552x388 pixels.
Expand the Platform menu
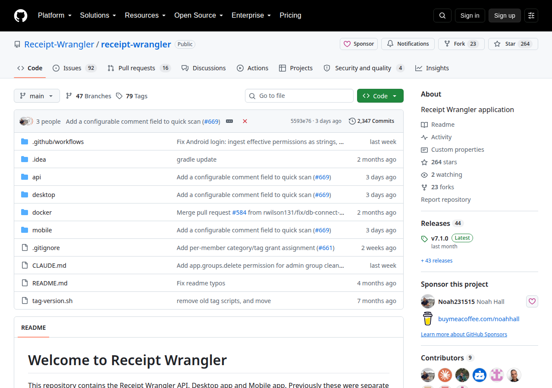(55, 16)
